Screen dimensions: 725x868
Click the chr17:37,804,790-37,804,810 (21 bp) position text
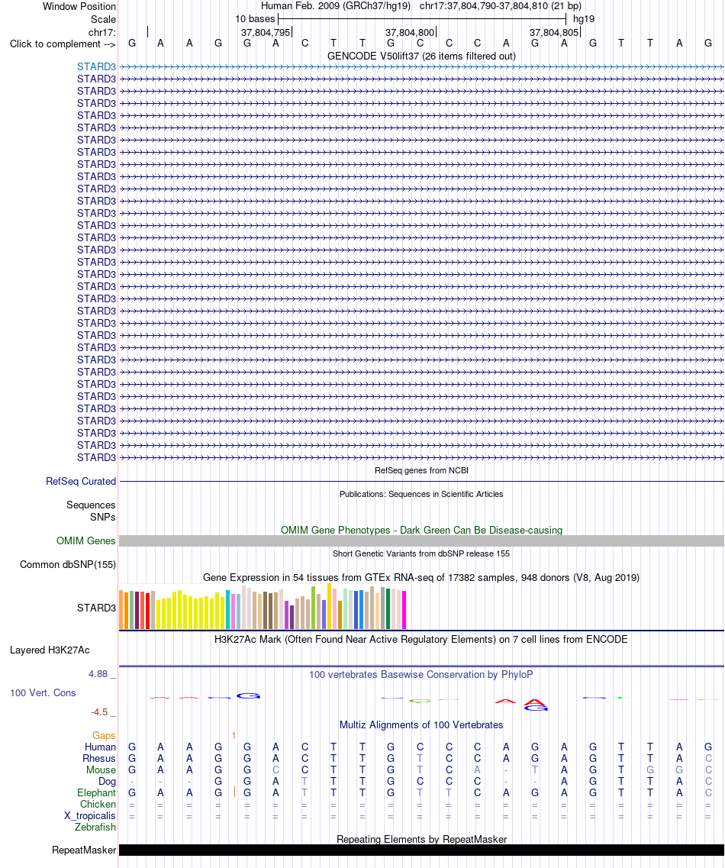pyautogui.click(x=501, y=6)
